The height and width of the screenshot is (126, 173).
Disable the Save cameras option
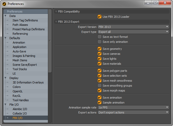click(x=99, y=54)
